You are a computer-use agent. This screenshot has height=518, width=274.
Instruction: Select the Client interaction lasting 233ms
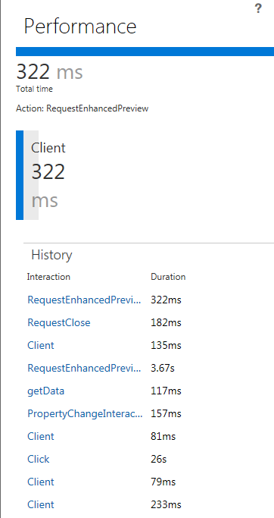click(41, 505)
